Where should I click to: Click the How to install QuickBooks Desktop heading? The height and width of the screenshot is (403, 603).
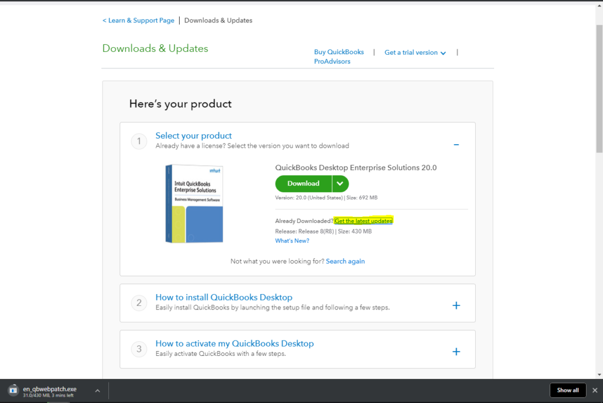point(224,297)
